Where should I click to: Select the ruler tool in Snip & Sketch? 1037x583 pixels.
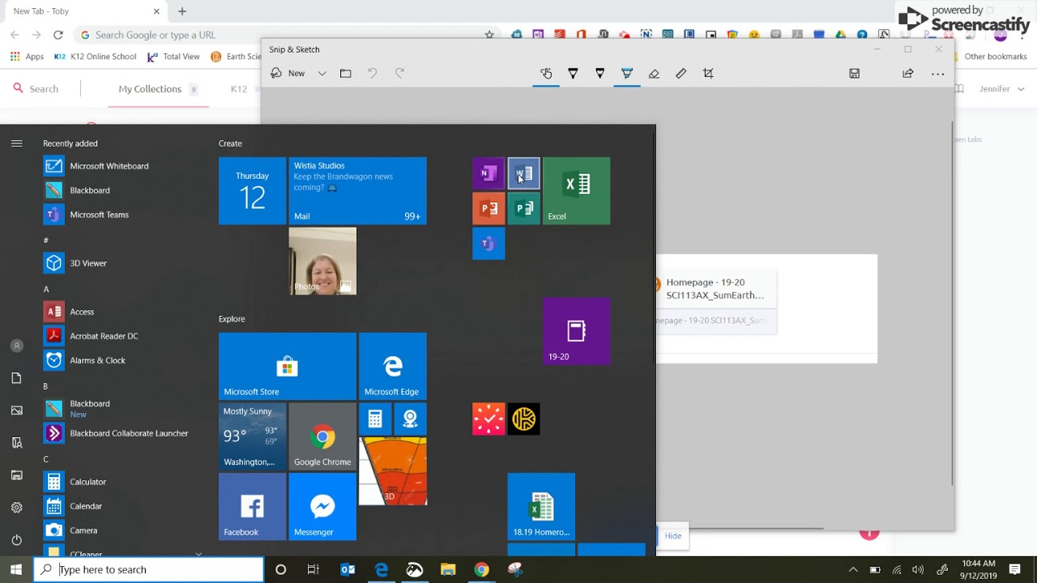(681, 74)
